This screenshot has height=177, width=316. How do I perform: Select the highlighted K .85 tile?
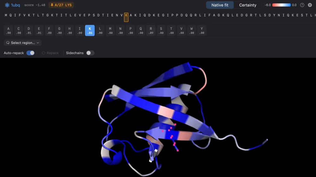(90, 31)
